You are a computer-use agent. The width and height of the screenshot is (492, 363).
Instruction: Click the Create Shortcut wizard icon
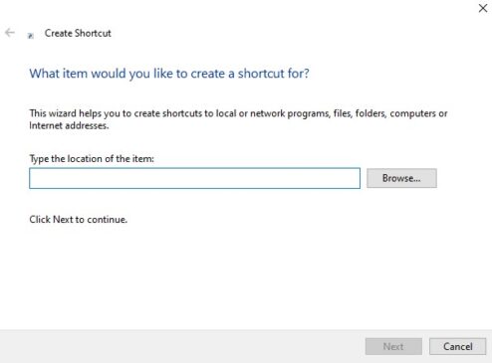(31, 36)
